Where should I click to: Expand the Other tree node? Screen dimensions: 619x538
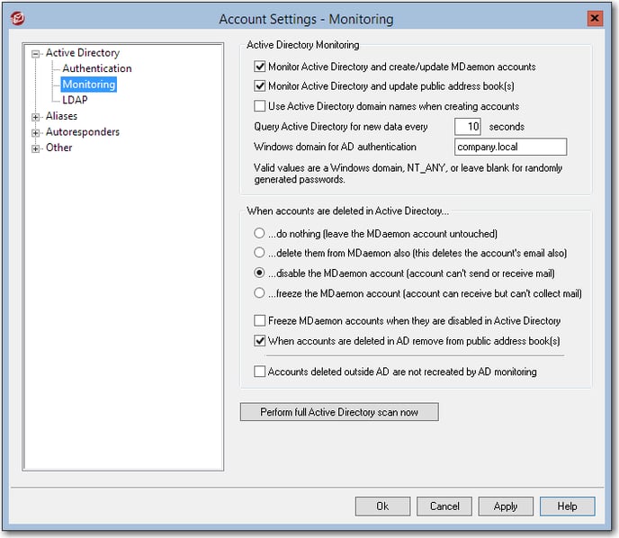point(35,148)
